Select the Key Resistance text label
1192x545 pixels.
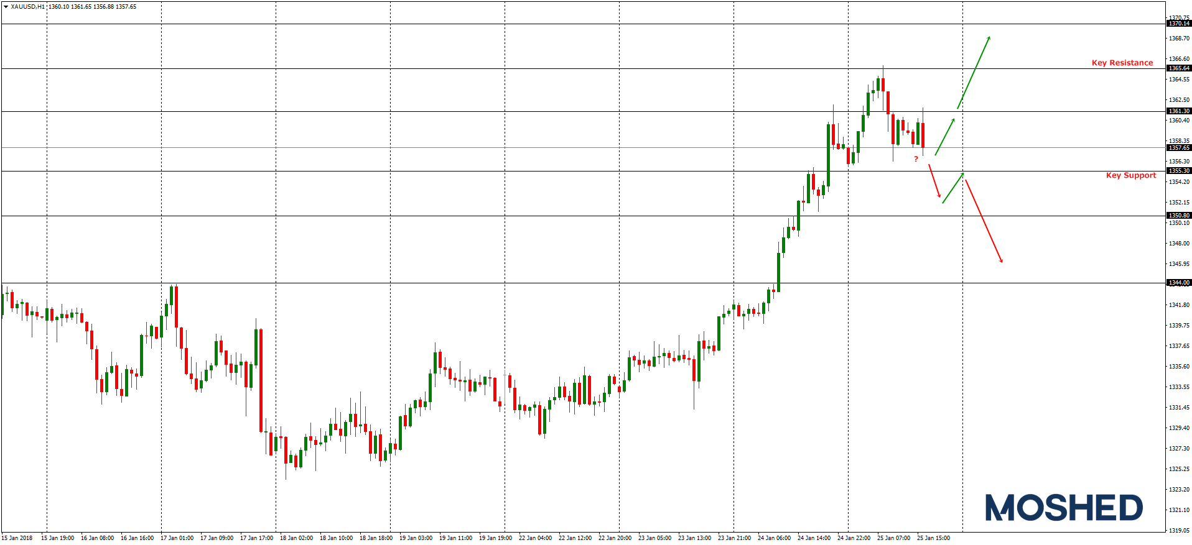coord(1122,63)
